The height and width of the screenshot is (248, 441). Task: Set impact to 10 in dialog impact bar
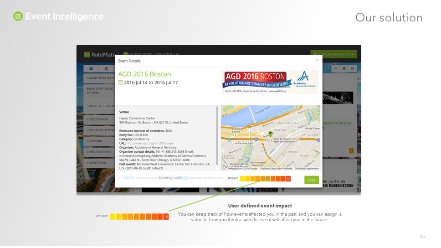[288, 178]
